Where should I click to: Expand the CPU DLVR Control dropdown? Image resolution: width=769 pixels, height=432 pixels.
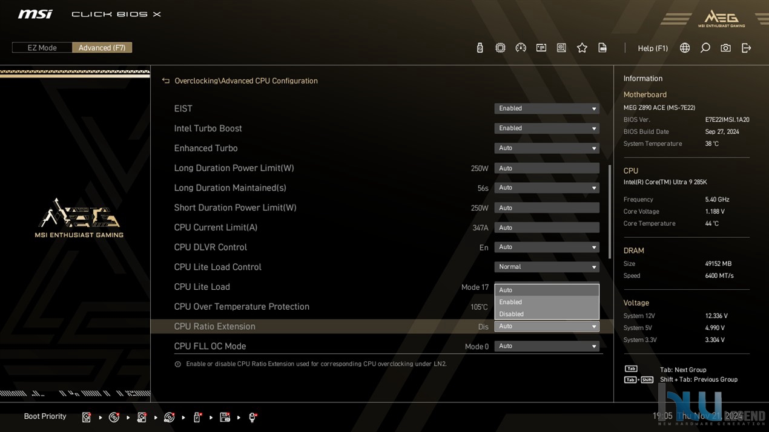click(547, 247)
